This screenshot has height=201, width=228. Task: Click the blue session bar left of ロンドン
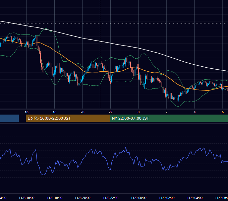pos(9,118)
